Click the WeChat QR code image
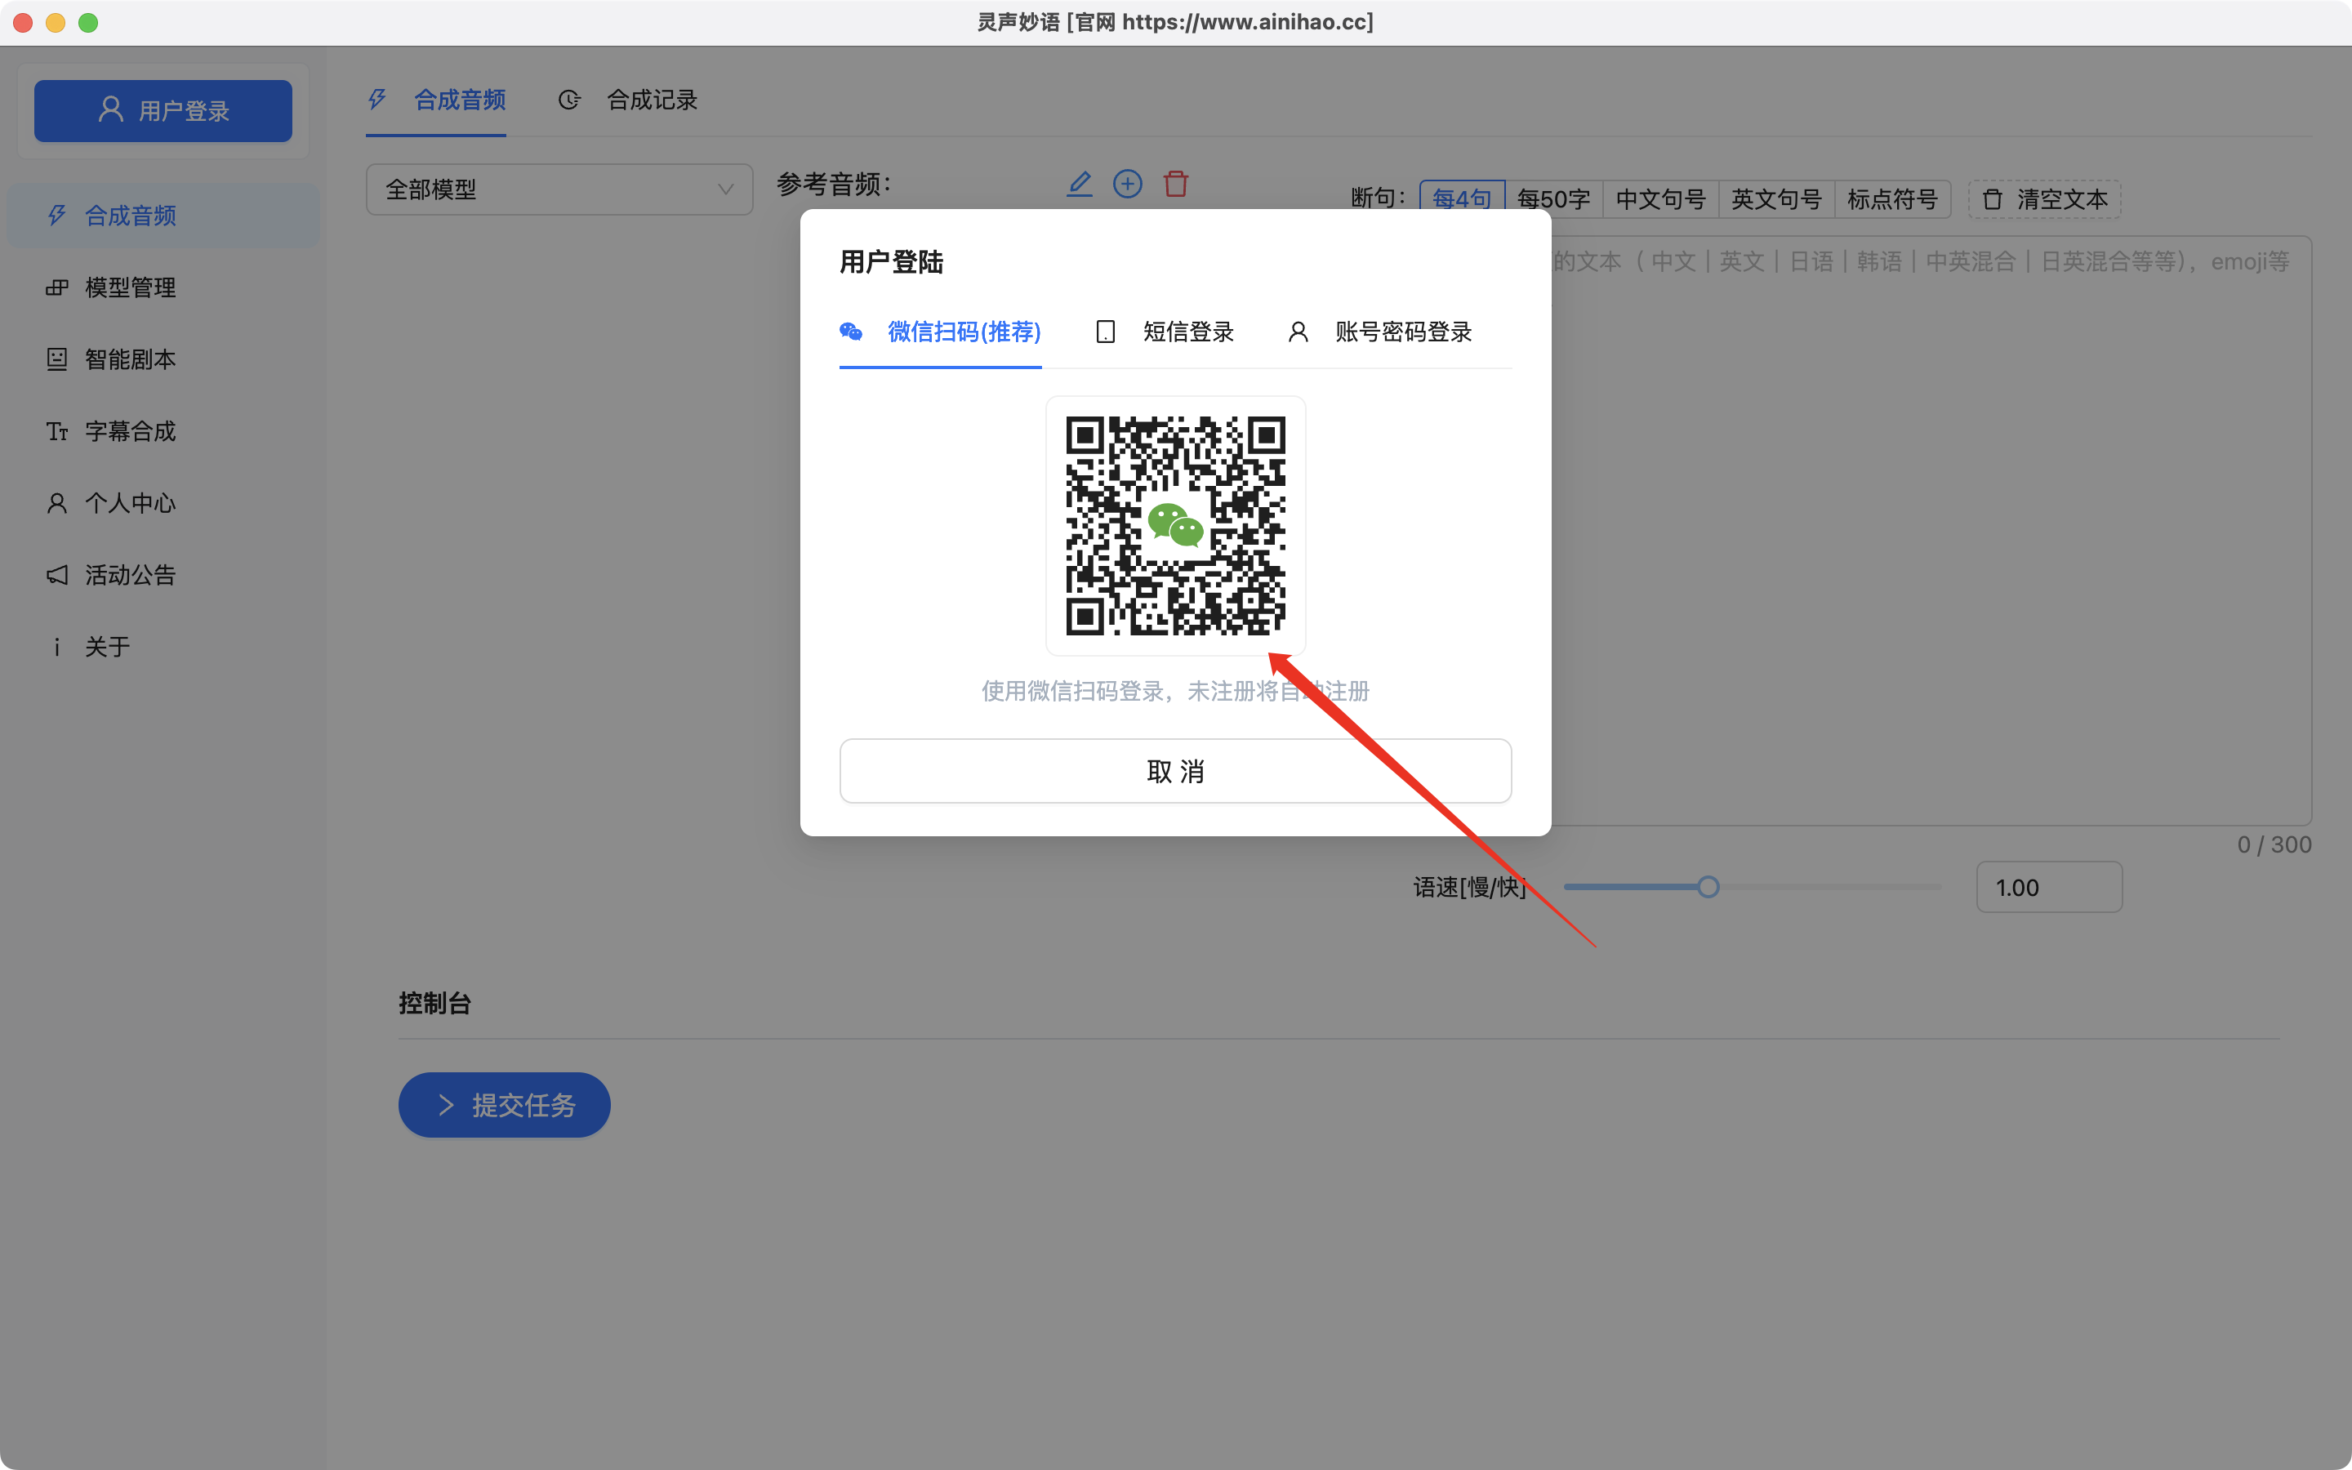The height and width of the screenshot is (1470, 2352). 1176,526
